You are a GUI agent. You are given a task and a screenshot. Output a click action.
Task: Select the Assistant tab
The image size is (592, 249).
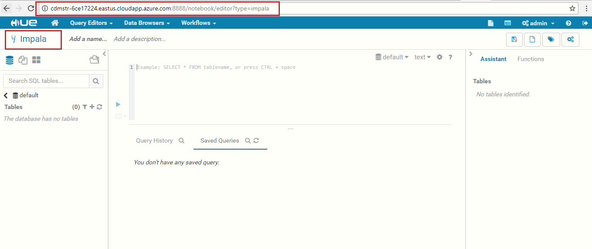pos(493,59)
